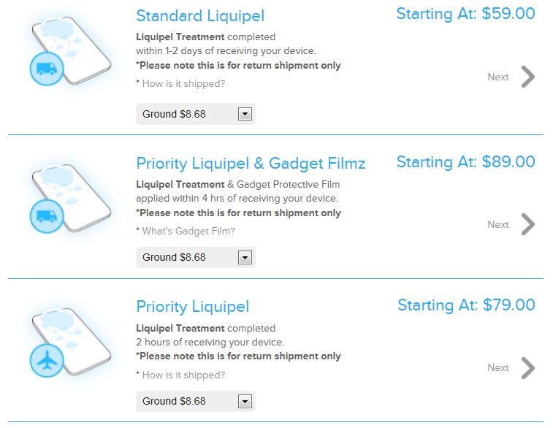
Task: Select the Priority Liquipel & Gadget Filmz title
Action: [251, 163]
